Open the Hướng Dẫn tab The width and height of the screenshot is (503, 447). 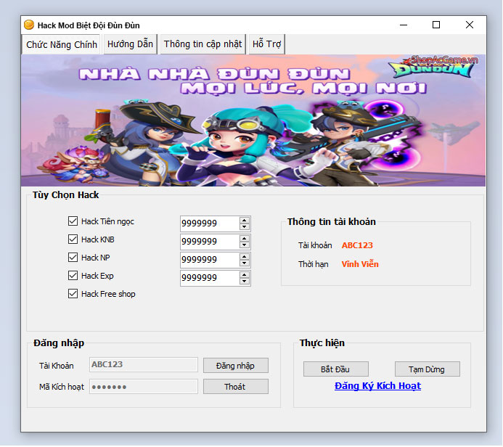pyautogui.click(x=130, y=44)
